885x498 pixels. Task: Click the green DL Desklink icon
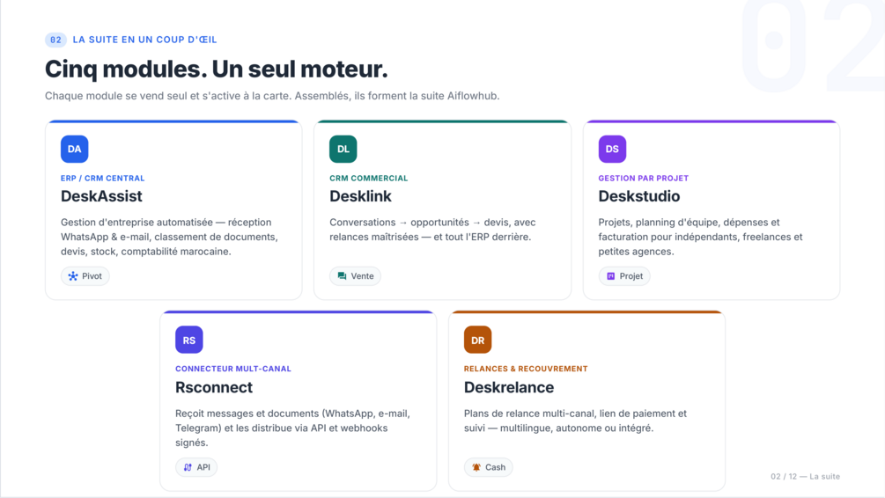pos(343,149)
